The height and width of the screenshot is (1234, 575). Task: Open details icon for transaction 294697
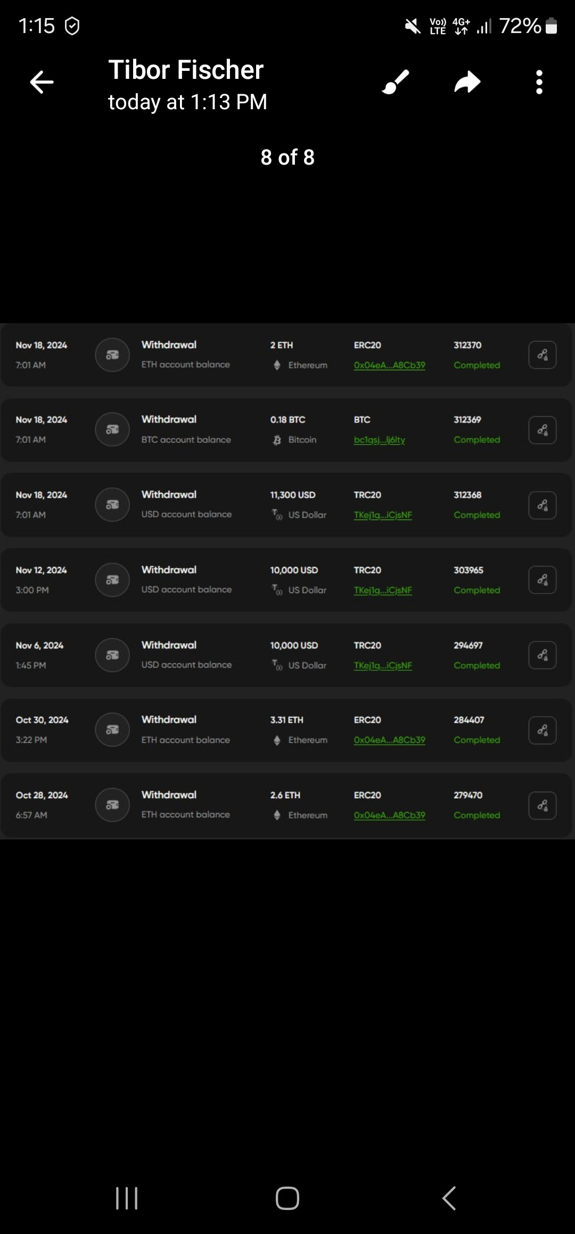click(543, 655)
